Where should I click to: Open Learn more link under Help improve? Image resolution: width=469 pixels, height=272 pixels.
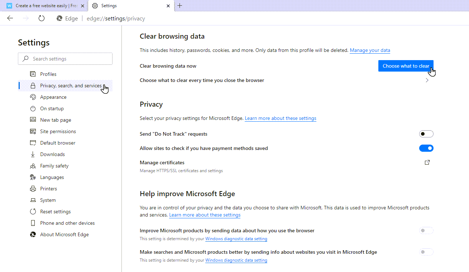coord(205,215)
